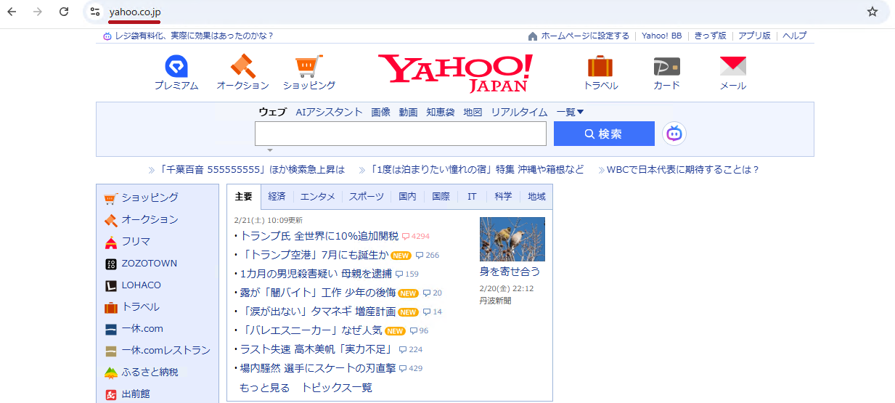Open the アプリ版 link
895x403 pixels.
point(754,36)
